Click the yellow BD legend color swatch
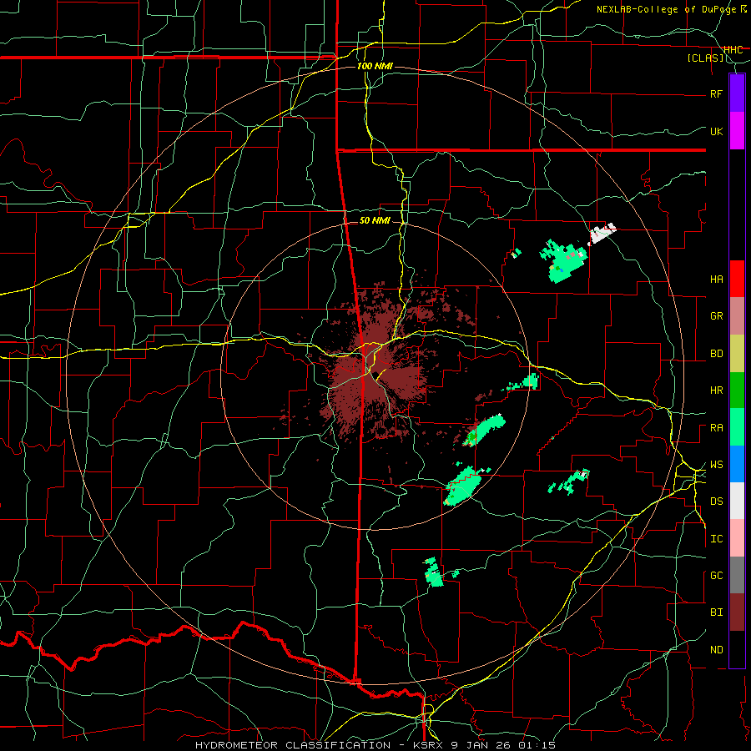Image resolution: width=751 pixels, height=751 pixels. (x=737, y=354)
